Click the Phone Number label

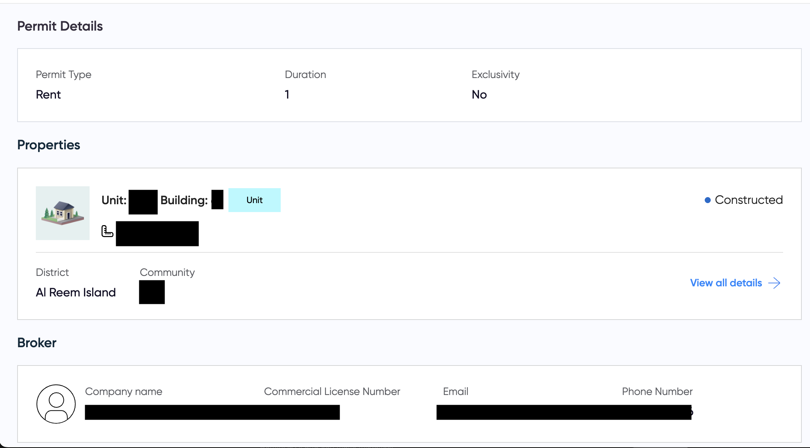[657, 391]
